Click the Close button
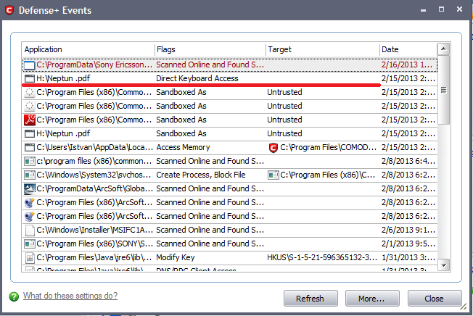Screen dimensions: 473x316 [x=435, y=299]
